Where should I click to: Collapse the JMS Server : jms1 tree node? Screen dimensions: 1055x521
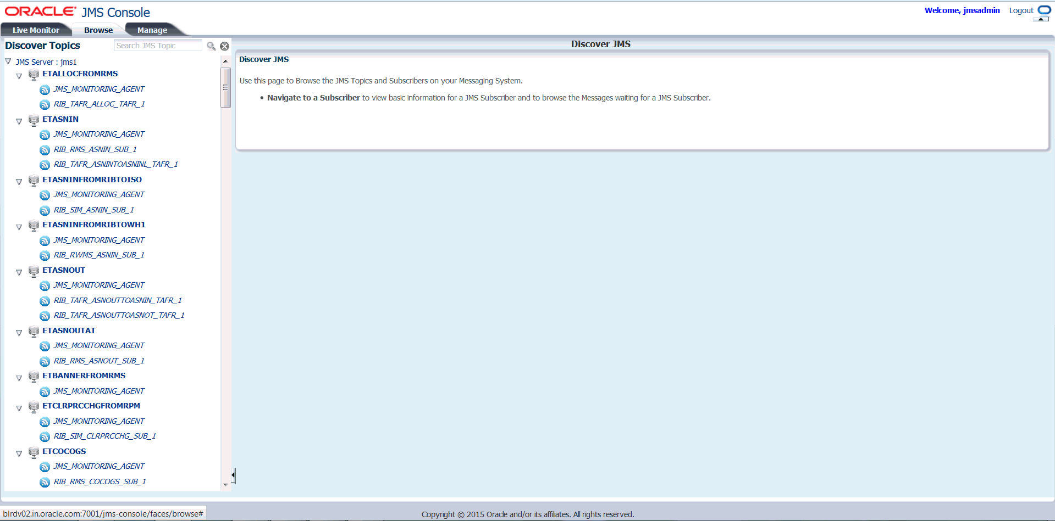(x=8, y=61)
